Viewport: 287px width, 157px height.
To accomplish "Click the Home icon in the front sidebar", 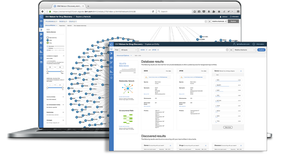I will 111,44.
